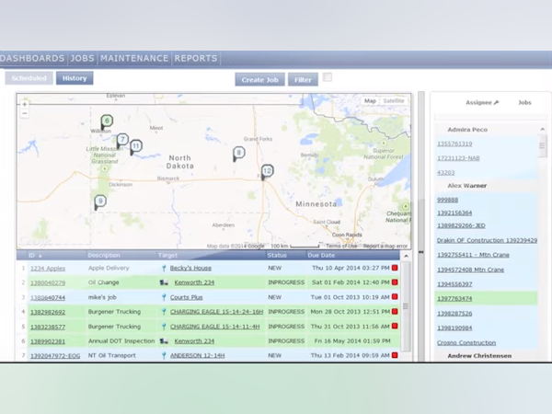Viewport: 552px width, 414px height.
Task: Select Andrew Christensen assignee heading
Action: tap(479, 356)
